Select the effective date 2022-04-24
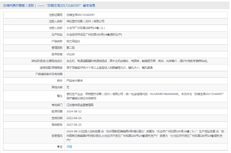 [x=74, y=118]
